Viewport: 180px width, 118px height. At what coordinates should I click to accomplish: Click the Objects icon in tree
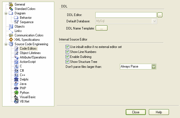[11, 26]
